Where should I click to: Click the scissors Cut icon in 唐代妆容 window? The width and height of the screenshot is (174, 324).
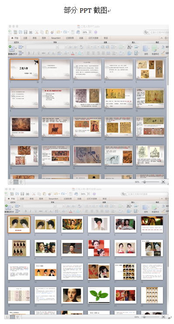click(x=34, y=194)
